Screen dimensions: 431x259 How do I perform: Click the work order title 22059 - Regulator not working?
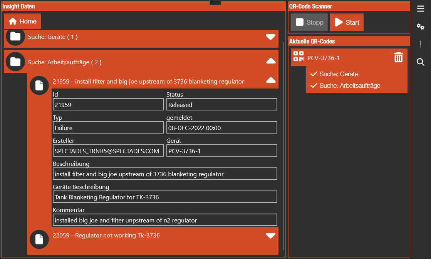[106, 236]
